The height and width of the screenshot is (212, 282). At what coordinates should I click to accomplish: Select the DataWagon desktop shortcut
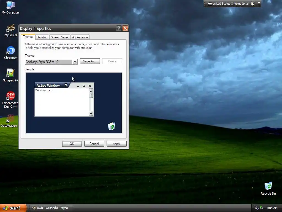point(9,121)
